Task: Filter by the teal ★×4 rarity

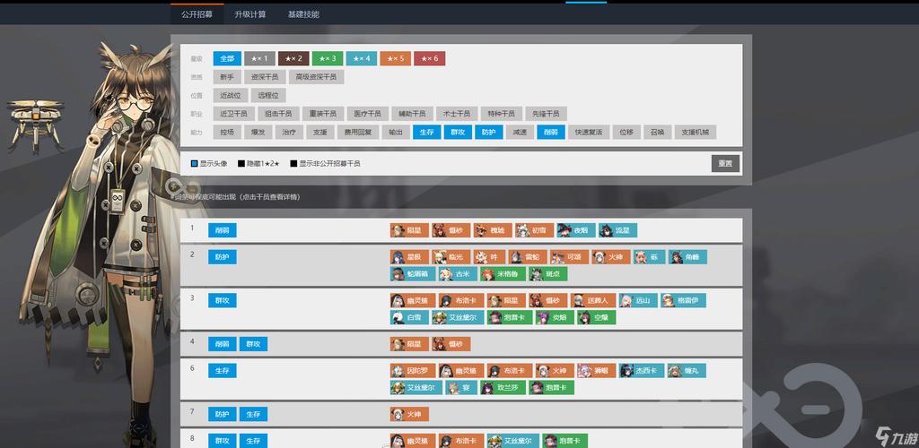Action: (x=362, y=58)
